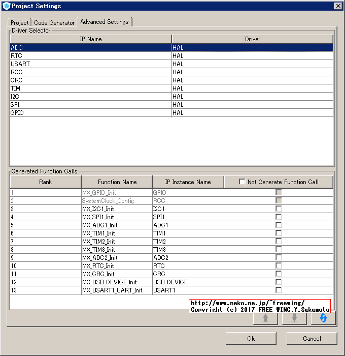The height and width of the screenshot is (356, 345).
Task: Click the blue refresh/reset order icon
Action: click(x=323, y=318)
